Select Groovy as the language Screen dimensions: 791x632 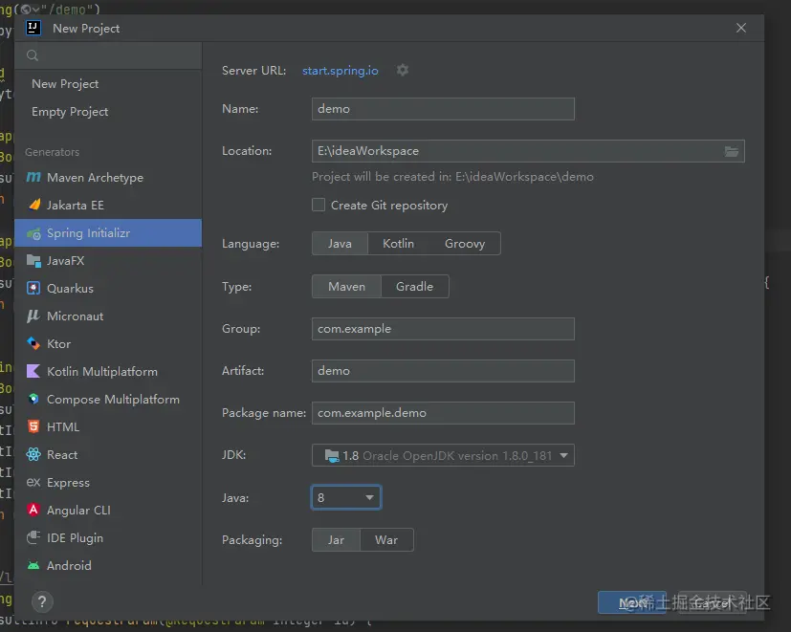(x=465, y=244)
